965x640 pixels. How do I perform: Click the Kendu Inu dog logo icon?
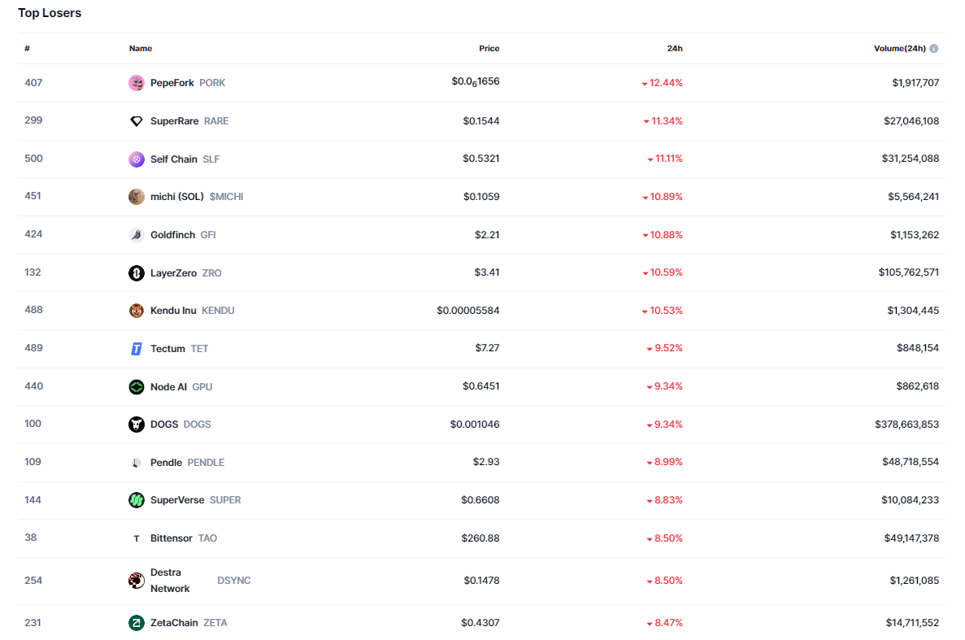137,311
